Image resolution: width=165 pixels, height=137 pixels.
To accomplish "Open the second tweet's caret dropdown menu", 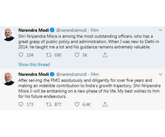I will [160, 74].
